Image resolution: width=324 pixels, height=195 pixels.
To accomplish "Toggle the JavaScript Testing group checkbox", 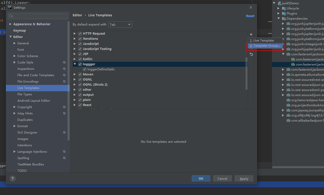I will pyautogui.click(x=80, y=49).
